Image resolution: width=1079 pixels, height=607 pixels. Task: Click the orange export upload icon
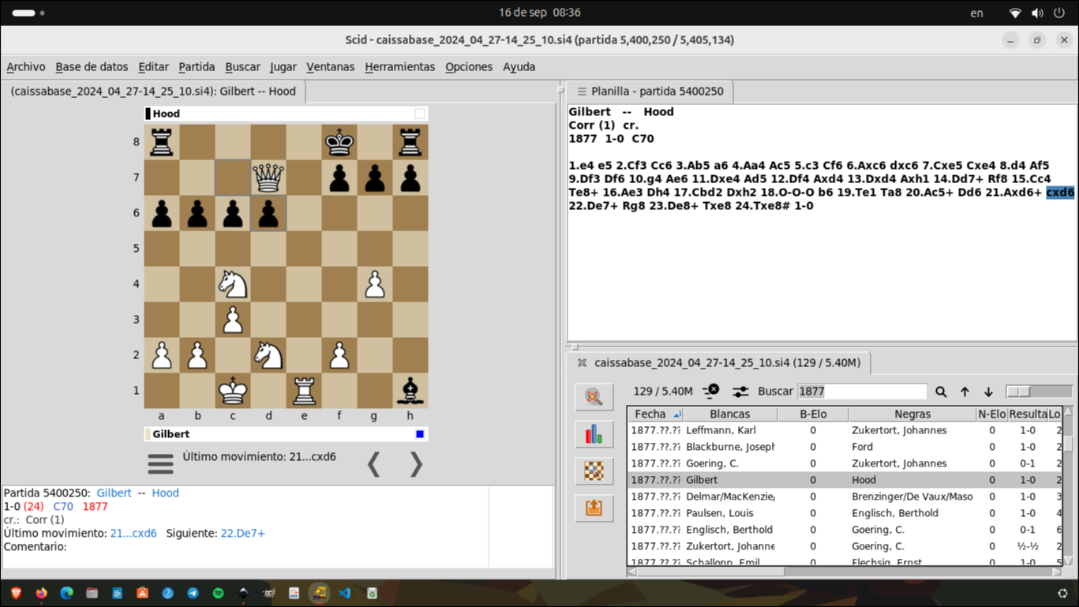[x=594, y=508]
